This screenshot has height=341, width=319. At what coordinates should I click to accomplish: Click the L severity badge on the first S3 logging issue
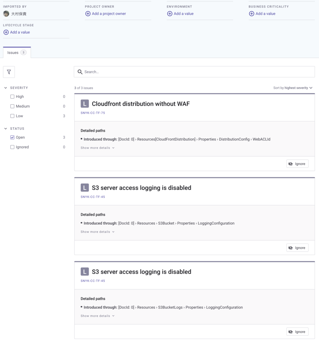click(85, 188)
